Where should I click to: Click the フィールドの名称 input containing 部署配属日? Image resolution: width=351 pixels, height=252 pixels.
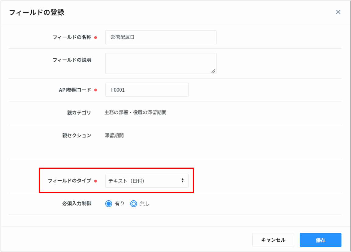(x=161, y=37)
